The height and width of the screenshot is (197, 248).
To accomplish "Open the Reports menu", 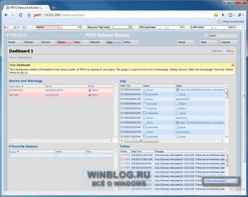I will [97, 42].
